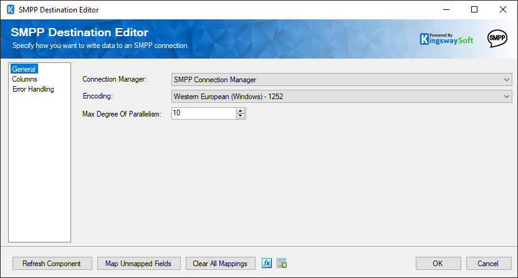518x278 pixels.
Task: Click the 'Encoding:' label
Action: pyautogui.click(x=97, y=96)
